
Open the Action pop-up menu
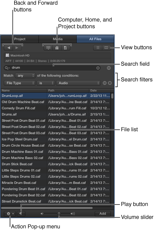9,213
